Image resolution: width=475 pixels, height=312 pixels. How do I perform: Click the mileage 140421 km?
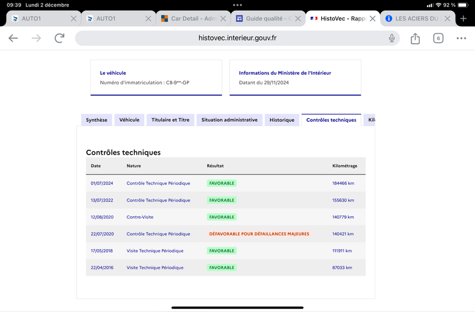343,234
